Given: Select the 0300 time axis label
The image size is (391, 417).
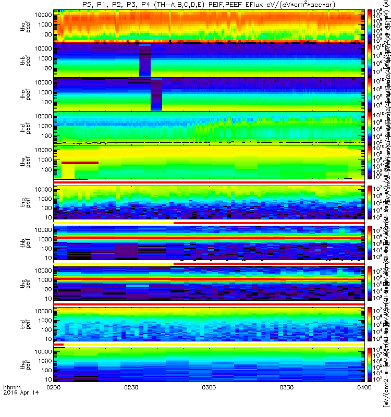Looking at the screenshot, I should pyautogui.click(x=209, y=387).
